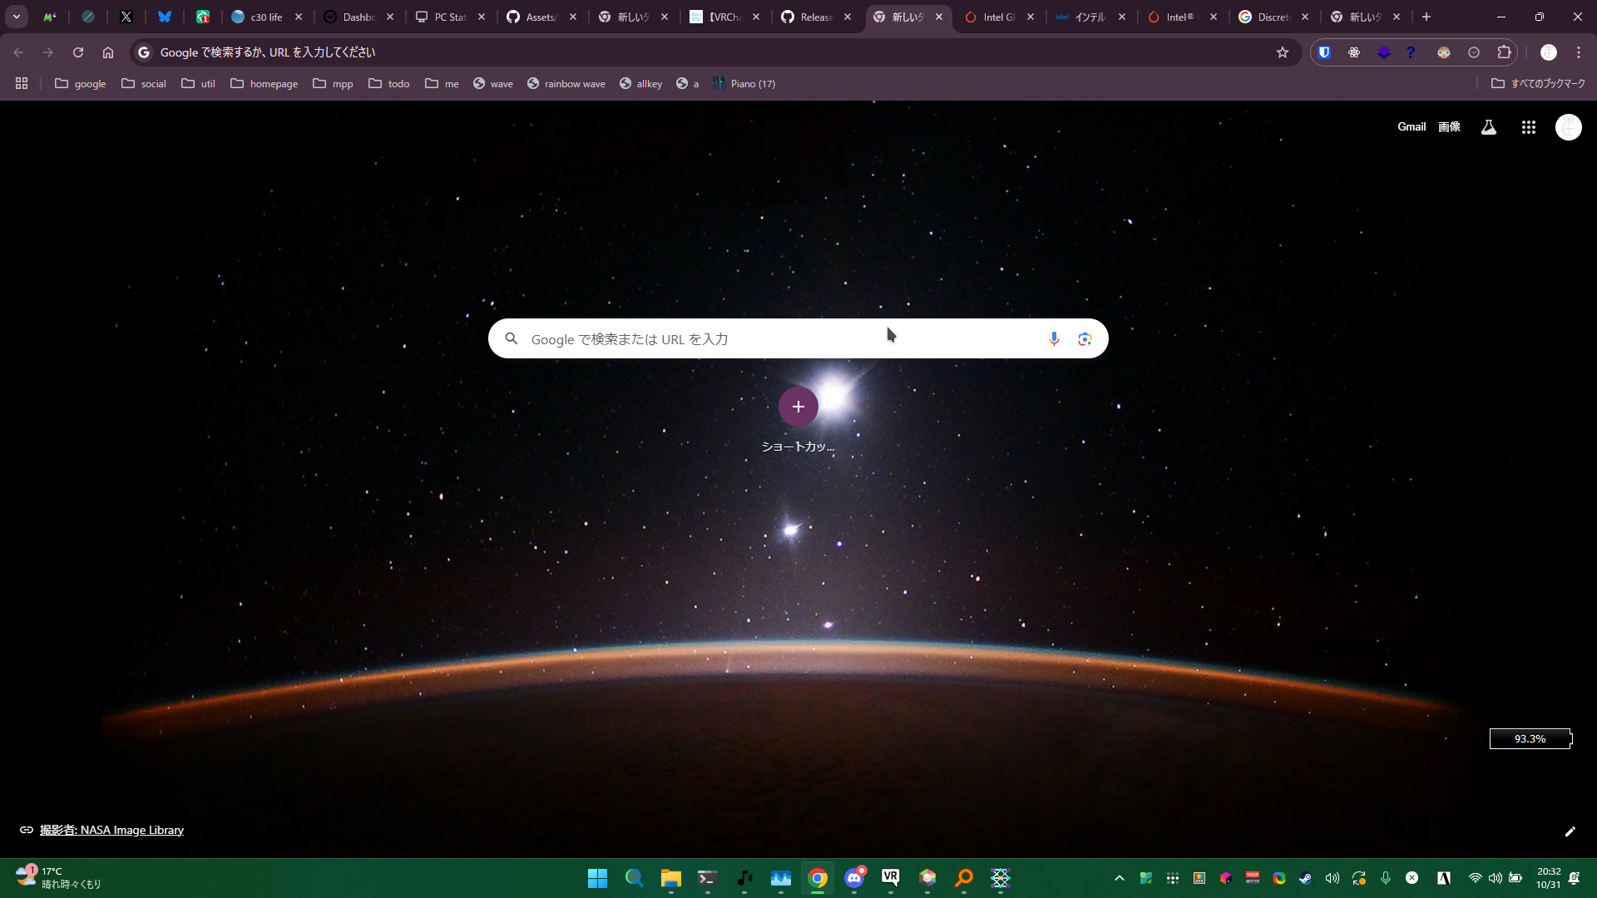Open the Gmail link
Screen dimensions: 1597x898
[1411, 126]
